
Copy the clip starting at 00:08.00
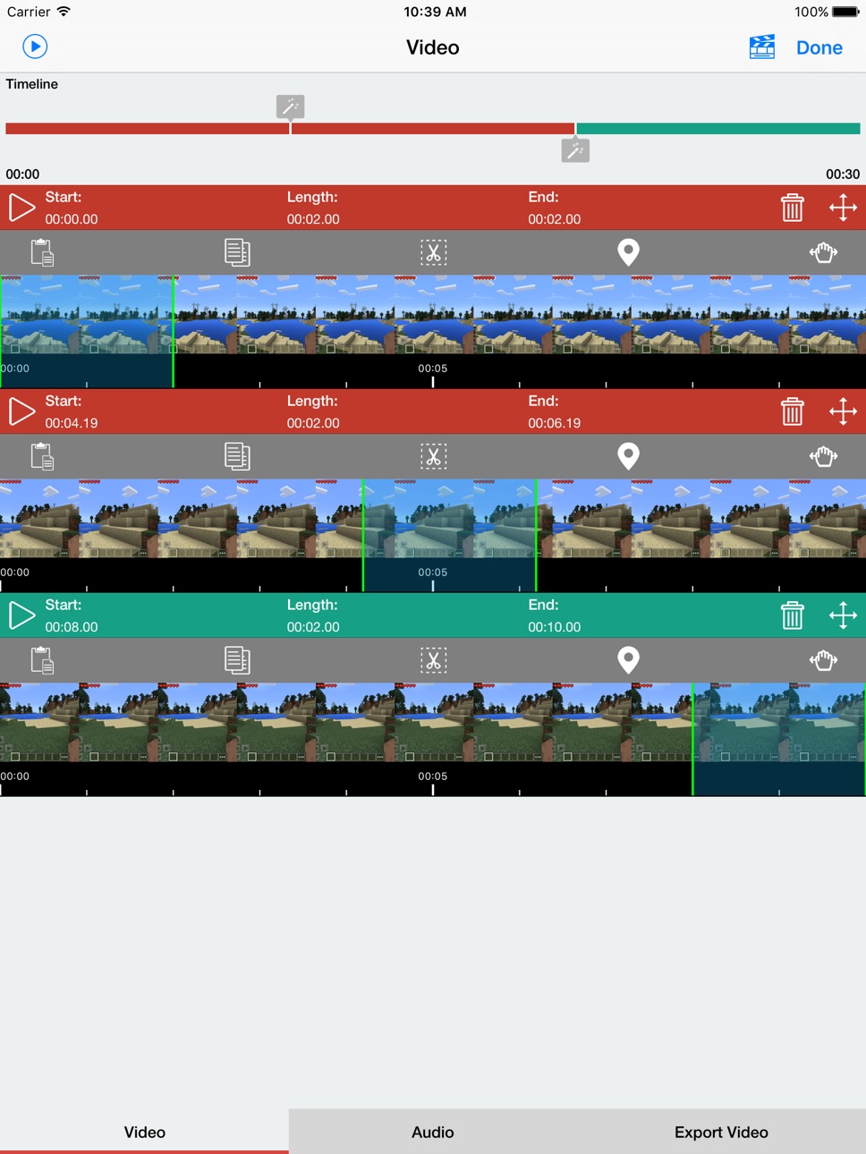pos(237,660)
